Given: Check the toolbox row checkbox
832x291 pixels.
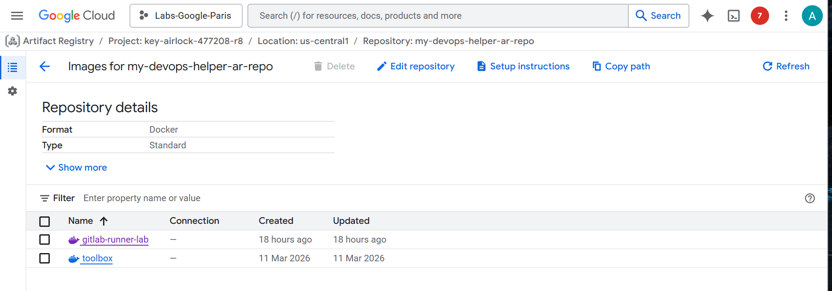Looking at the screenshot, I should click(45, 258).
